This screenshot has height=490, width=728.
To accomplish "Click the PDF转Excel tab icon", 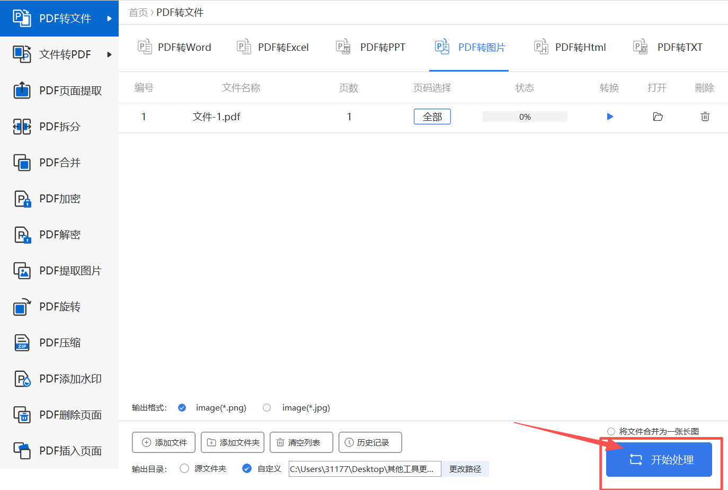I will 244,47.
